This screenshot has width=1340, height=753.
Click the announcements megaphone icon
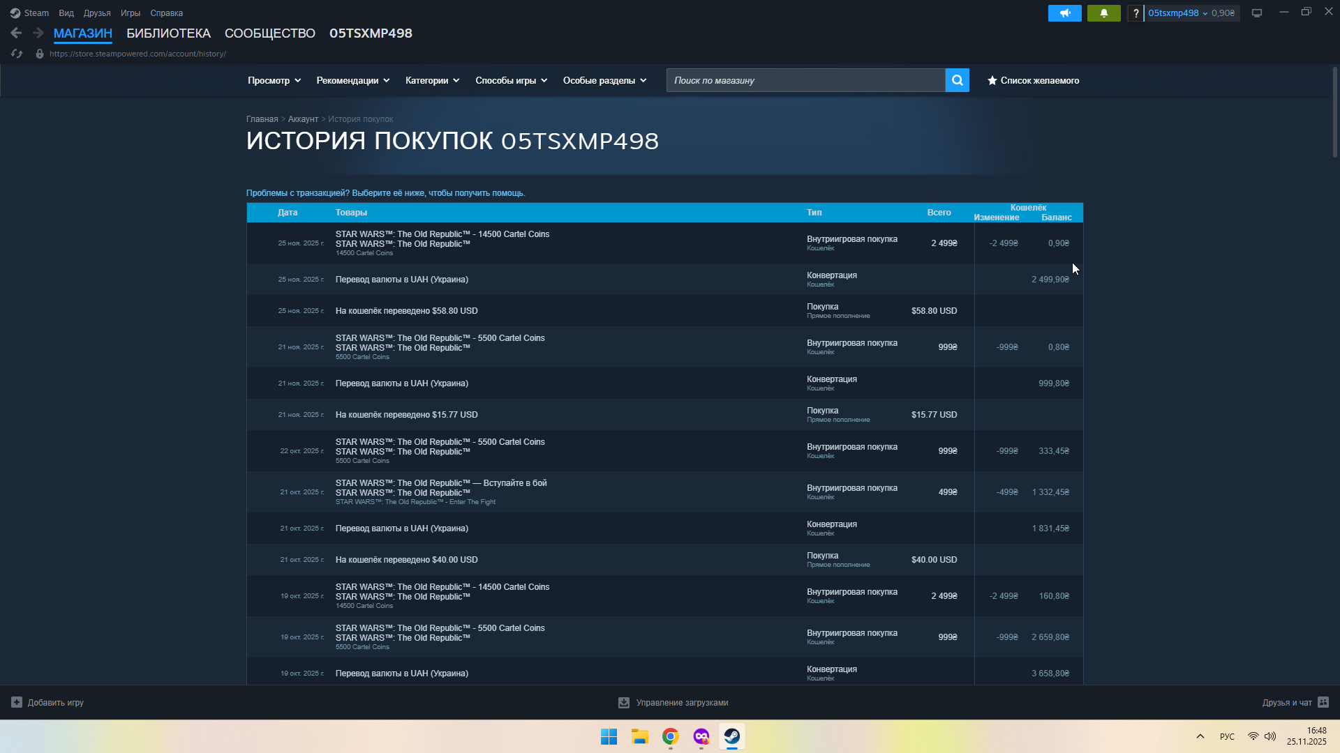[1064, 13]
